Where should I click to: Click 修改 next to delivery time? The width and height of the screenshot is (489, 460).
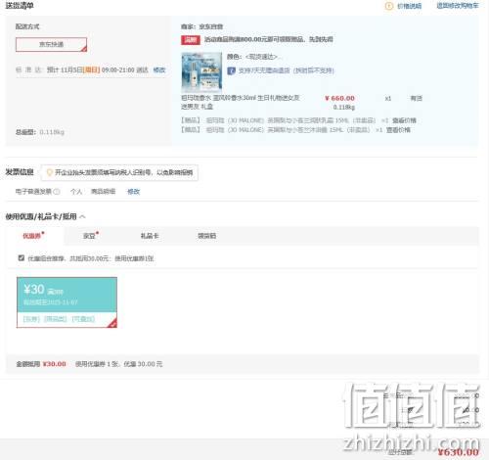click(159, 69)
